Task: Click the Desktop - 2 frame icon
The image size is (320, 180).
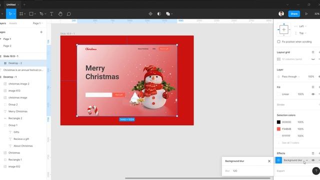Action: (x=5, y=63)
